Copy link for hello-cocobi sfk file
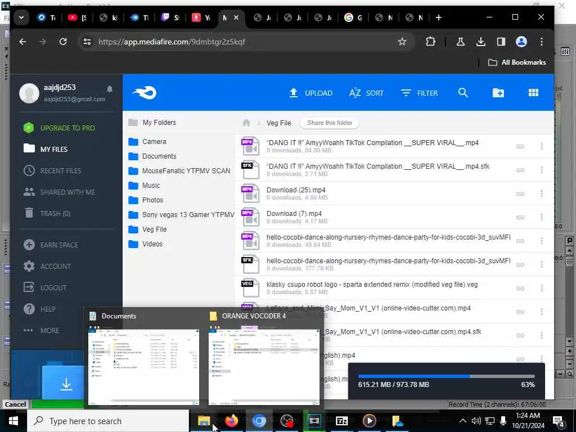The height and width of the screenshot is (432, 576). 520,264
